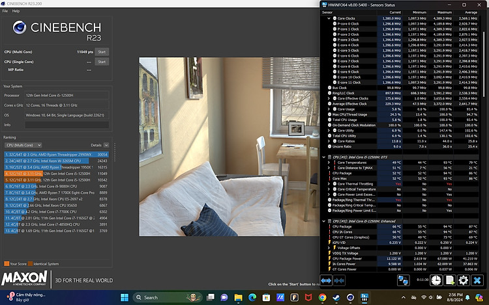Click the Current column header in HWiNFO
This screenshot has width=489, height=305.
click(389, 12)
